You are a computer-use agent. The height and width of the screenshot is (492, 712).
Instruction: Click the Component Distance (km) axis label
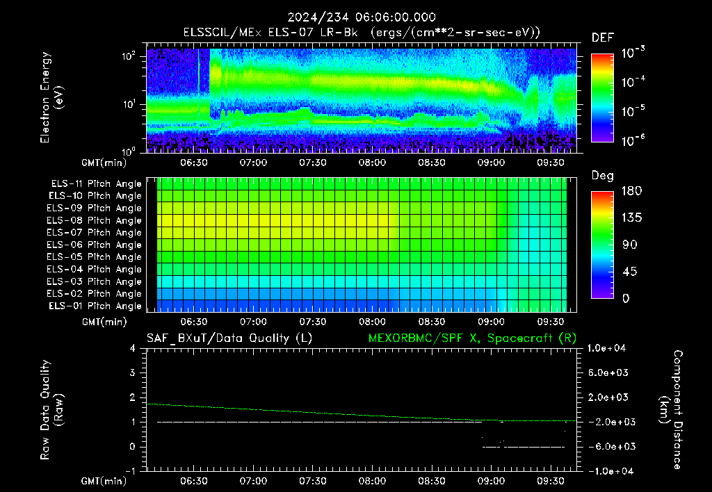pos(671,410)
